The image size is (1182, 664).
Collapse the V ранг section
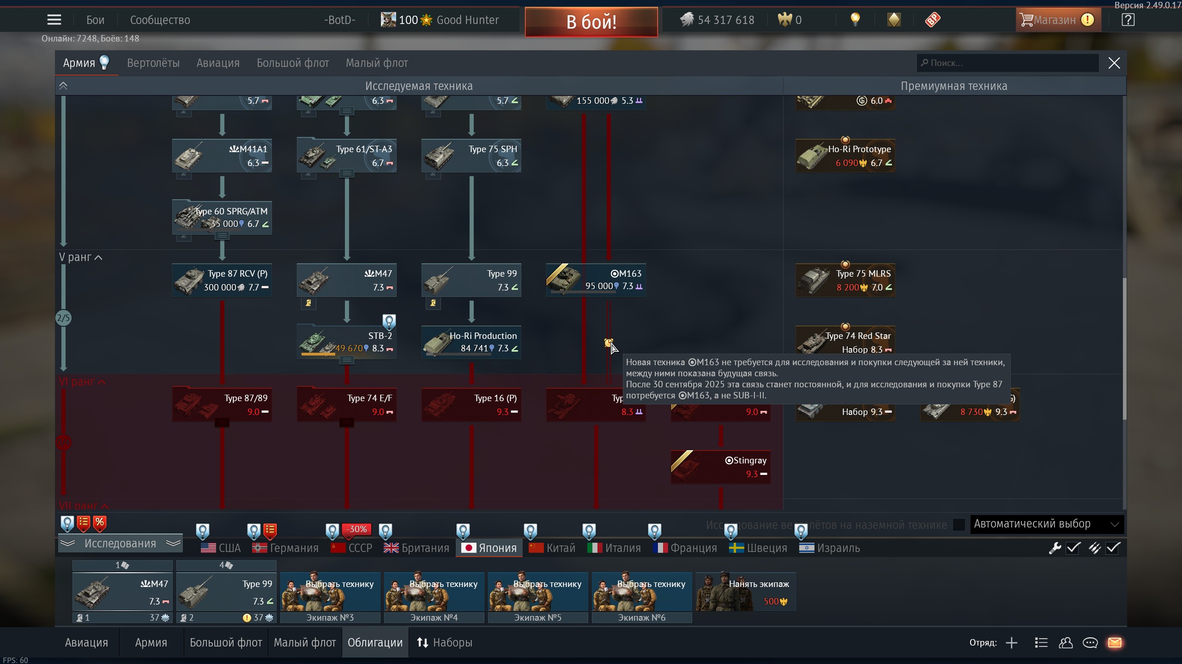click(x=80, y=257)
